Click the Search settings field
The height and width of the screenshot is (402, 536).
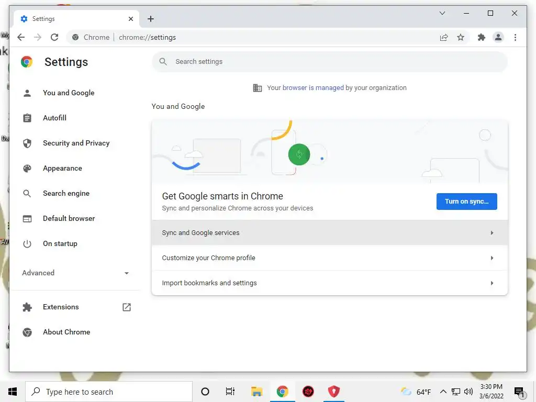tap(330, 62)
